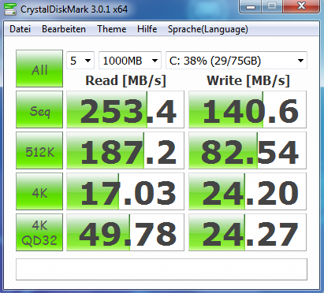Click the 4K QD32 read result 49.78
324x293 pixels.
click(x=125, y=232)
